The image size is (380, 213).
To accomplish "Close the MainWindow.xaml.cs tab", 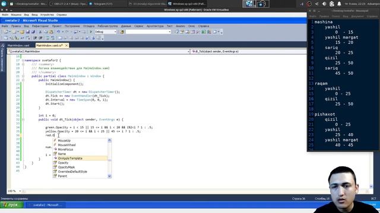I will point(66,46).
